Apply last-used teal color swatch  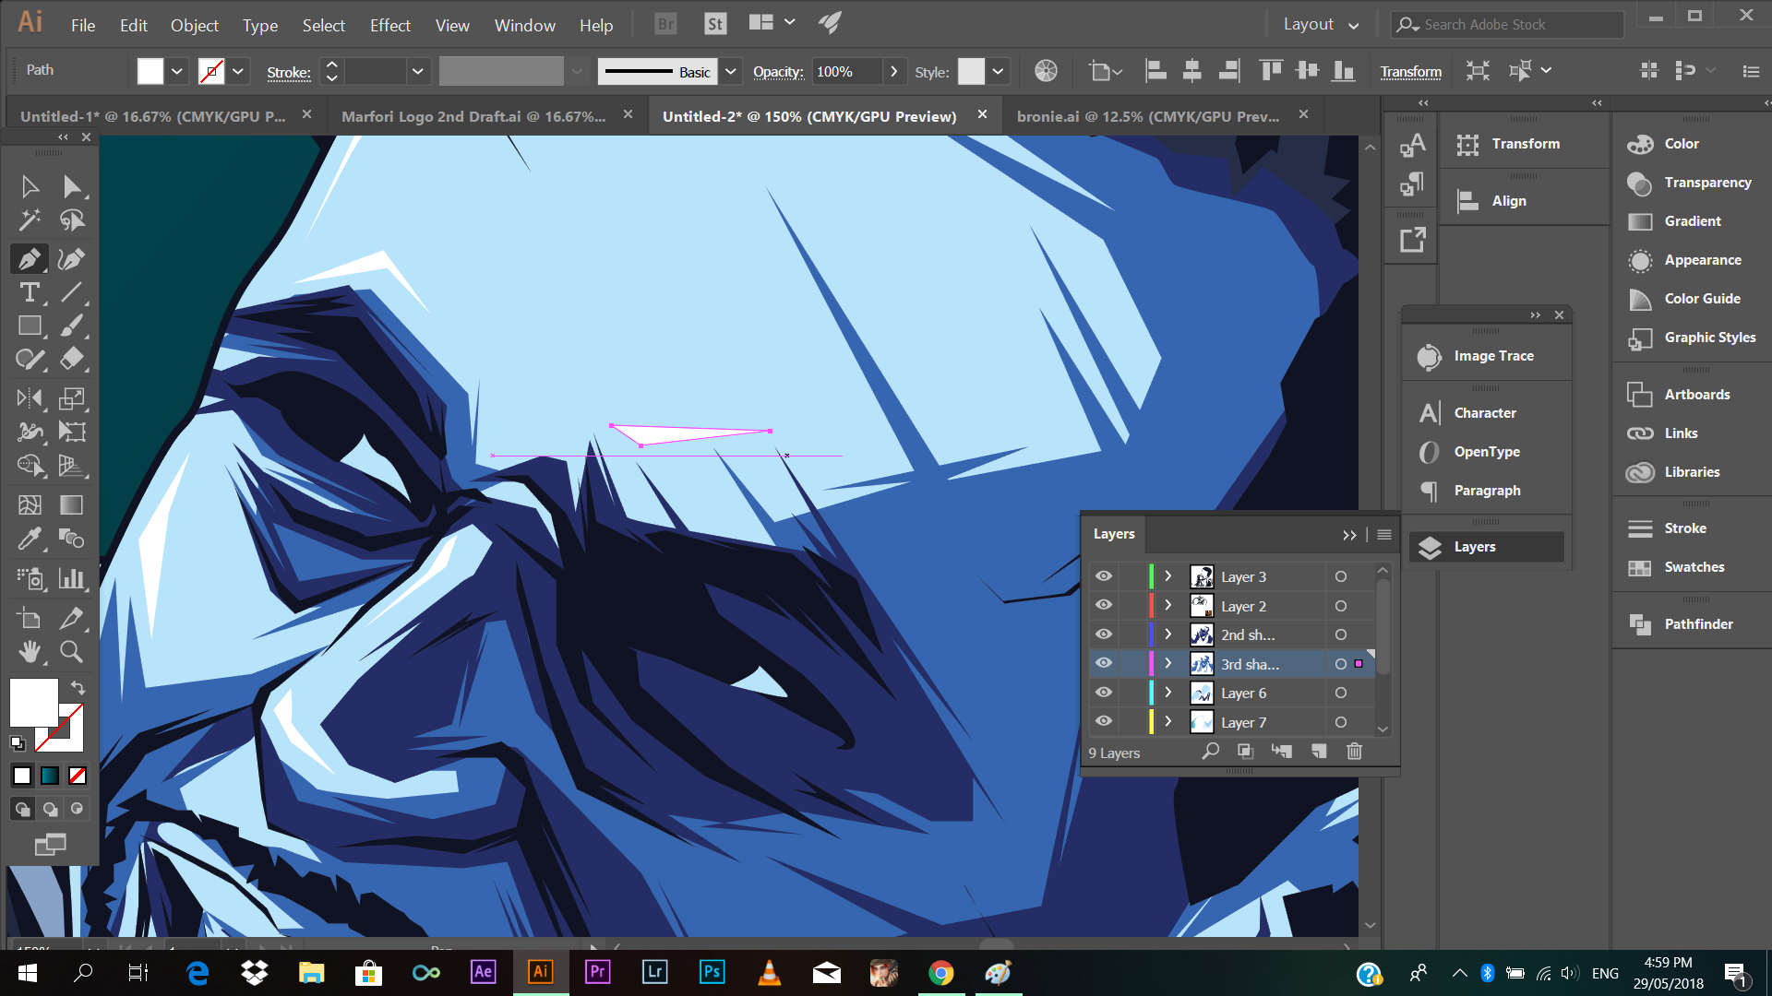tap(50, 777)
